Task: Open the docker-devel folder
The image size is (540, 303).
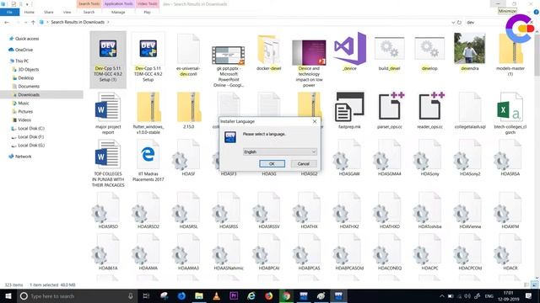Action: 268,52
